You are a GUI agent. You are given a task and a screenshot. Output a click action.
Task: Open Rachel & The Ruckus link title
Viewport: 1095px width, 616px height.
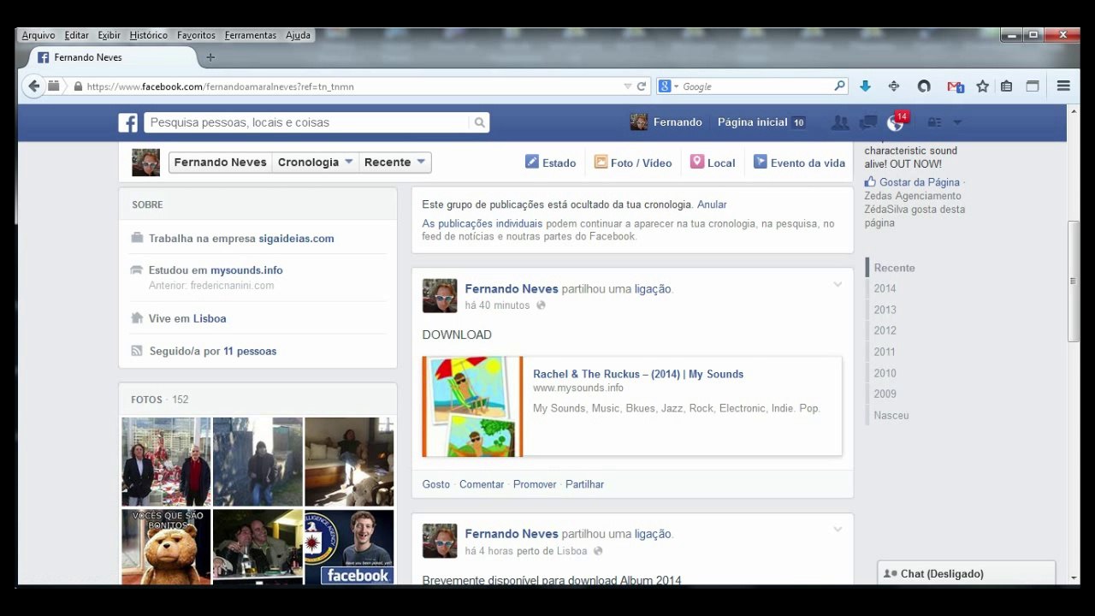click(x=638, y=374)
